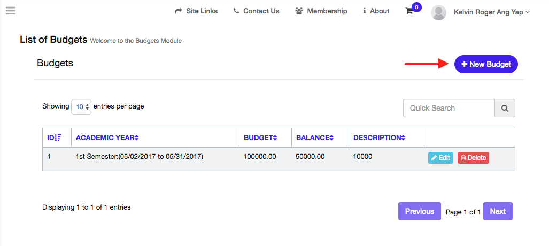Delete the 1st Semester budget entry
This screenshot has height=246, width=549.
click(473, 158)
